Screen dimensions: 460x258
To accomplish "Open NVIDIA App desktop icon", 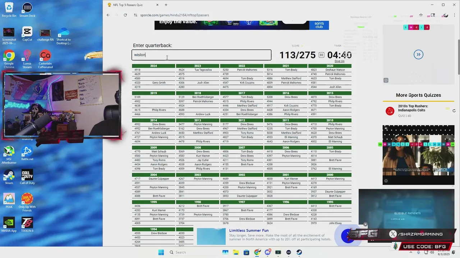I will (9, 225).
